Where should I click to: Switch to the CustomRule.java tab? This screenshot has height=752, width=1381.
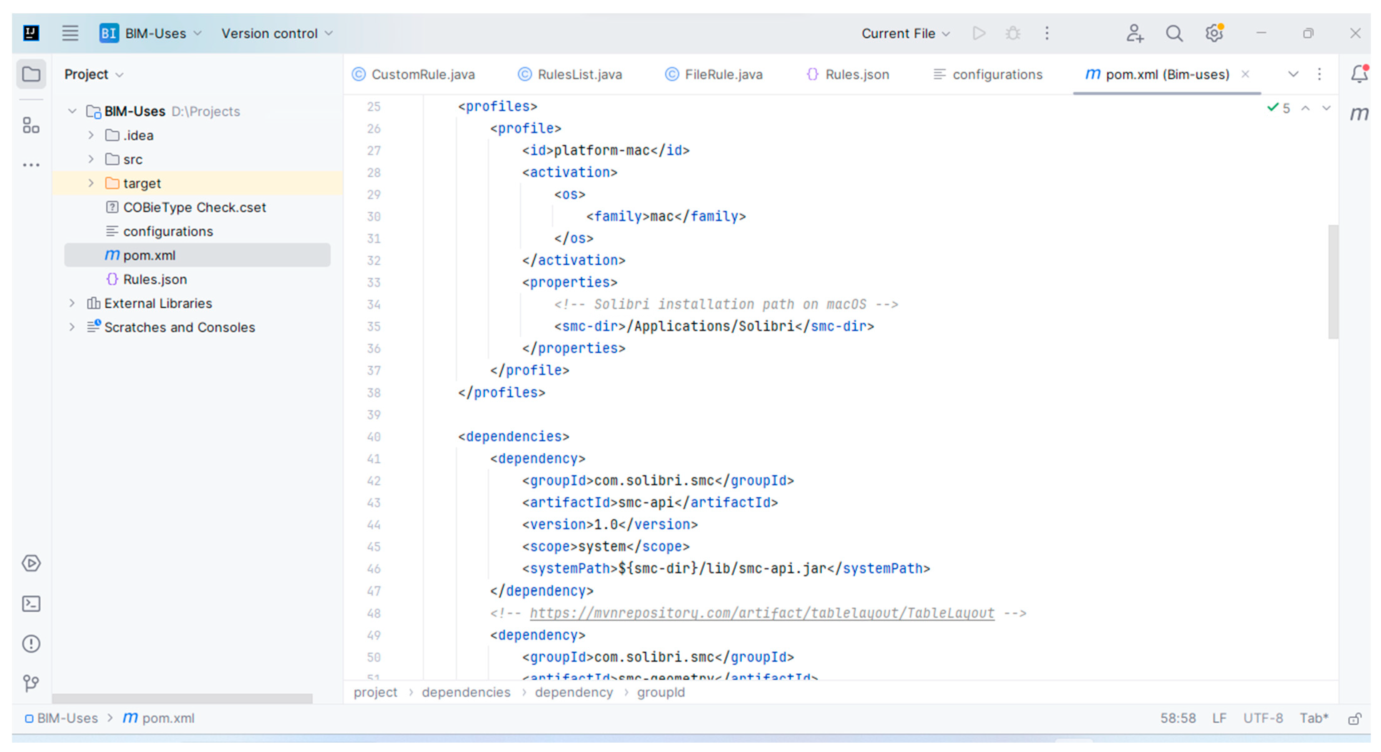[x=422, y=75]
